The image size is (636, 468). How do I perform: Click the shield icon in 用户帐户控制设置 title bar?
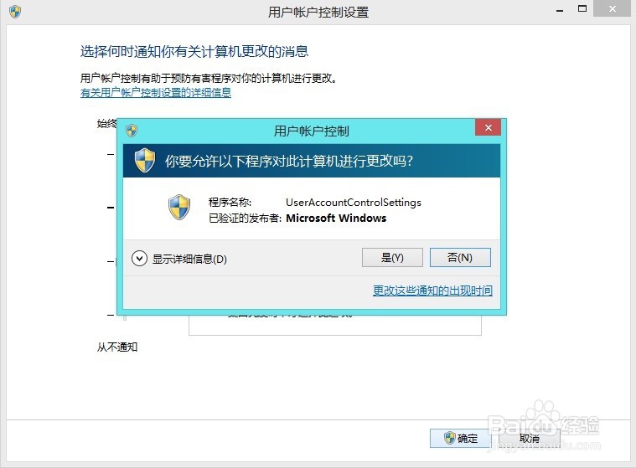click(15, 12)
